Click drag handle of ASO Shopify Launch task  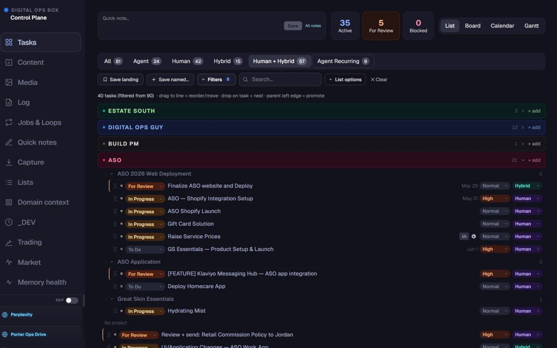[115, 211]
